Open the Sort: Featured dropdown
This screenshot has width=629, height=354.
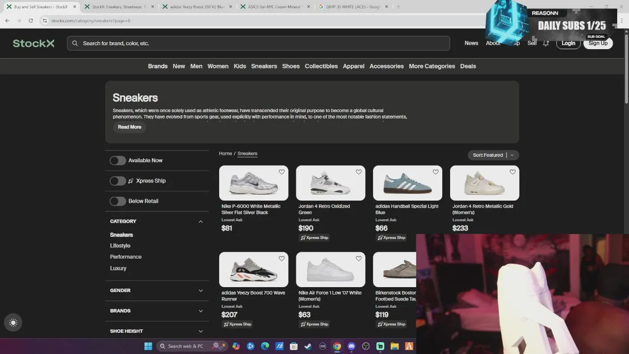(493, 155)
